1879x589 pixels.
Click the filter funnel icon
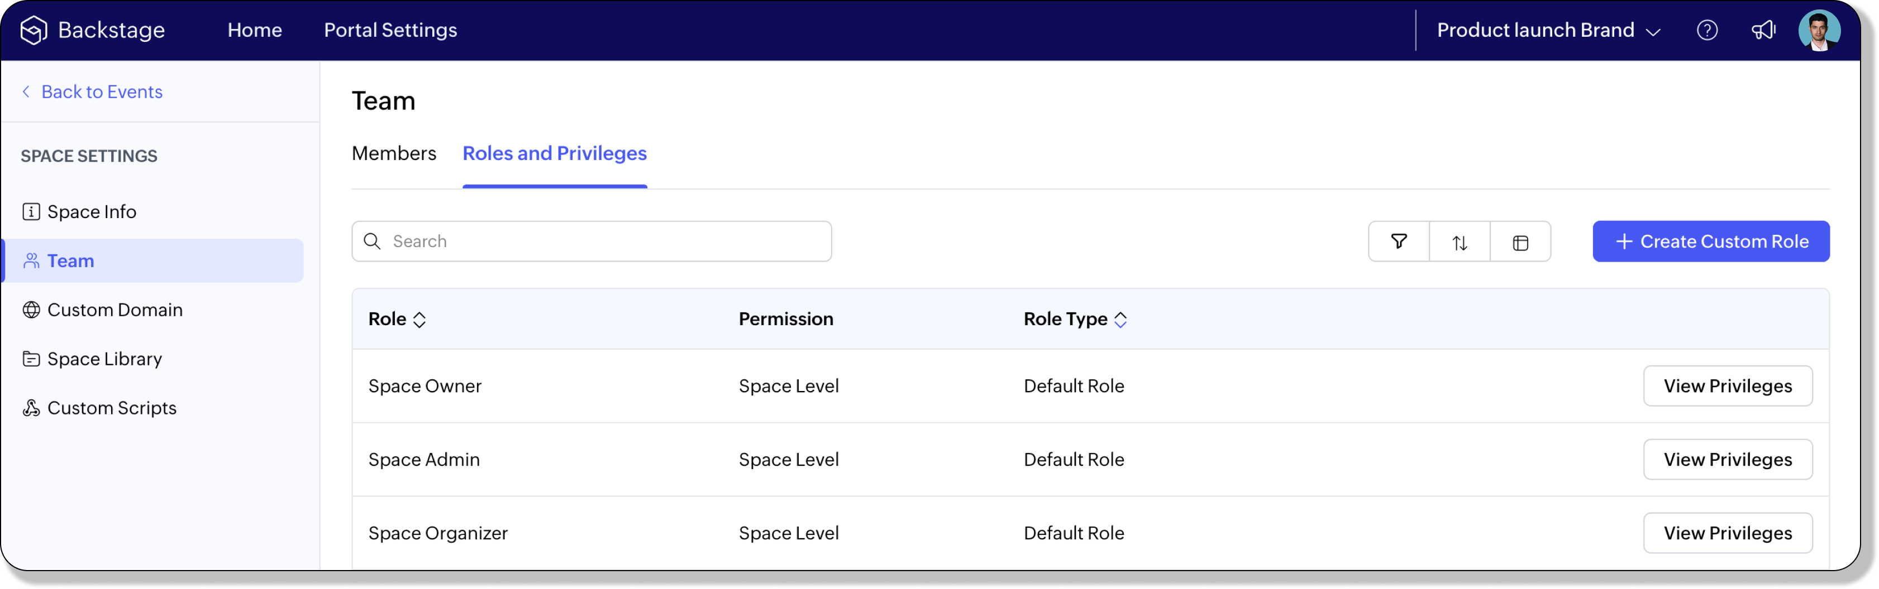coord(1398,242)
